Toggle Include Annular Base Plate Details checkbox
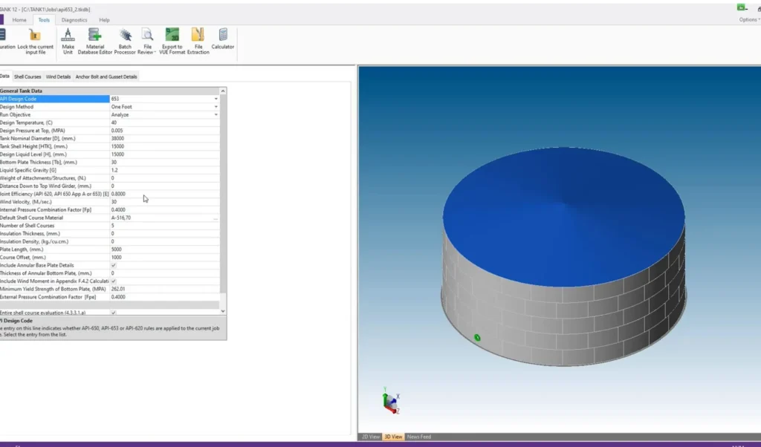761x447 pixels. coord(113,265)
